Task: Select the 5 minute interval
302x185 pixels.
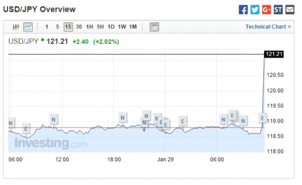Action: [57, 27]
